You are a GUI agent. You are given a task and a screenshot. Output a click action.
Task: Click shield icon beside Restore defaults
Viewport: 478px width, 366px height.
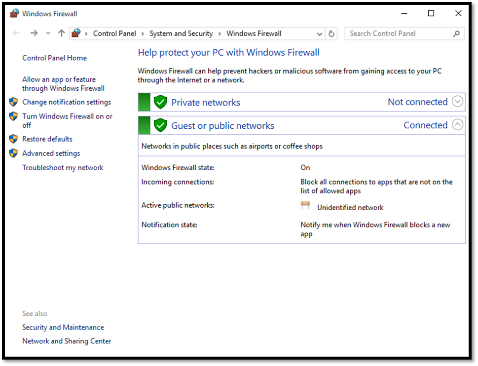13,139
